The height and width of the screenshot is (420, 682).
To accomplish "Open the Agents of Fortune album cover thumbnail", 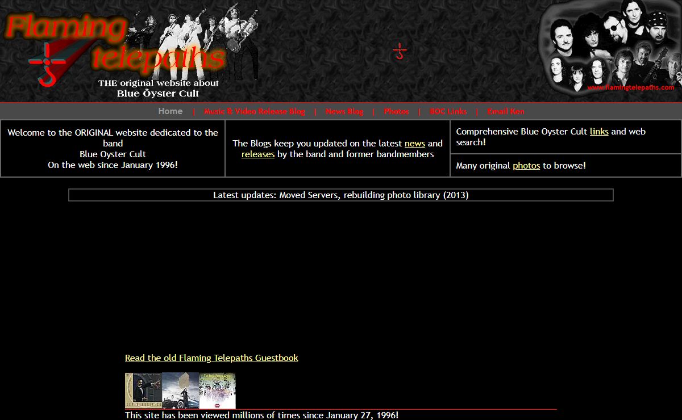I will point(143,390).
